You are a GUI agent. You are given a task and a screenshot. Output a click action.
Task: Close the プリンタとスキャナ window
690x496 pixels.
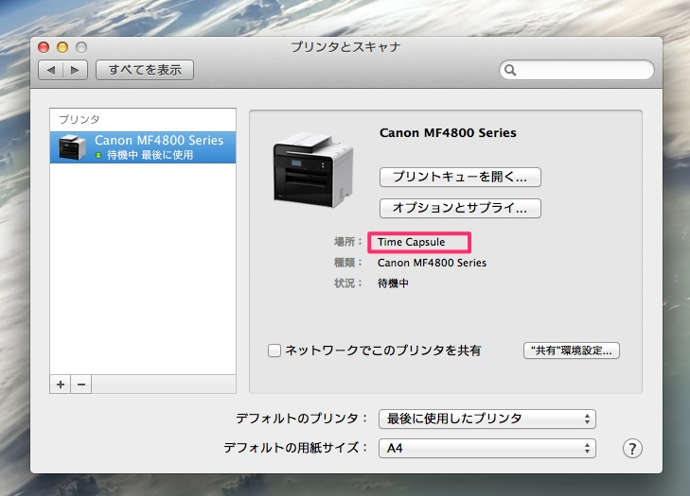44,47
